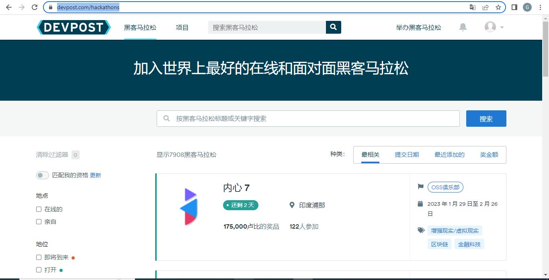
Task: Sort by 最近添加的
Action: pos(449,155)
